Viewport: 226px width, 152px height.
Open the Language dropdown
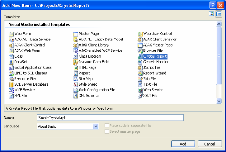coord(96,126)
